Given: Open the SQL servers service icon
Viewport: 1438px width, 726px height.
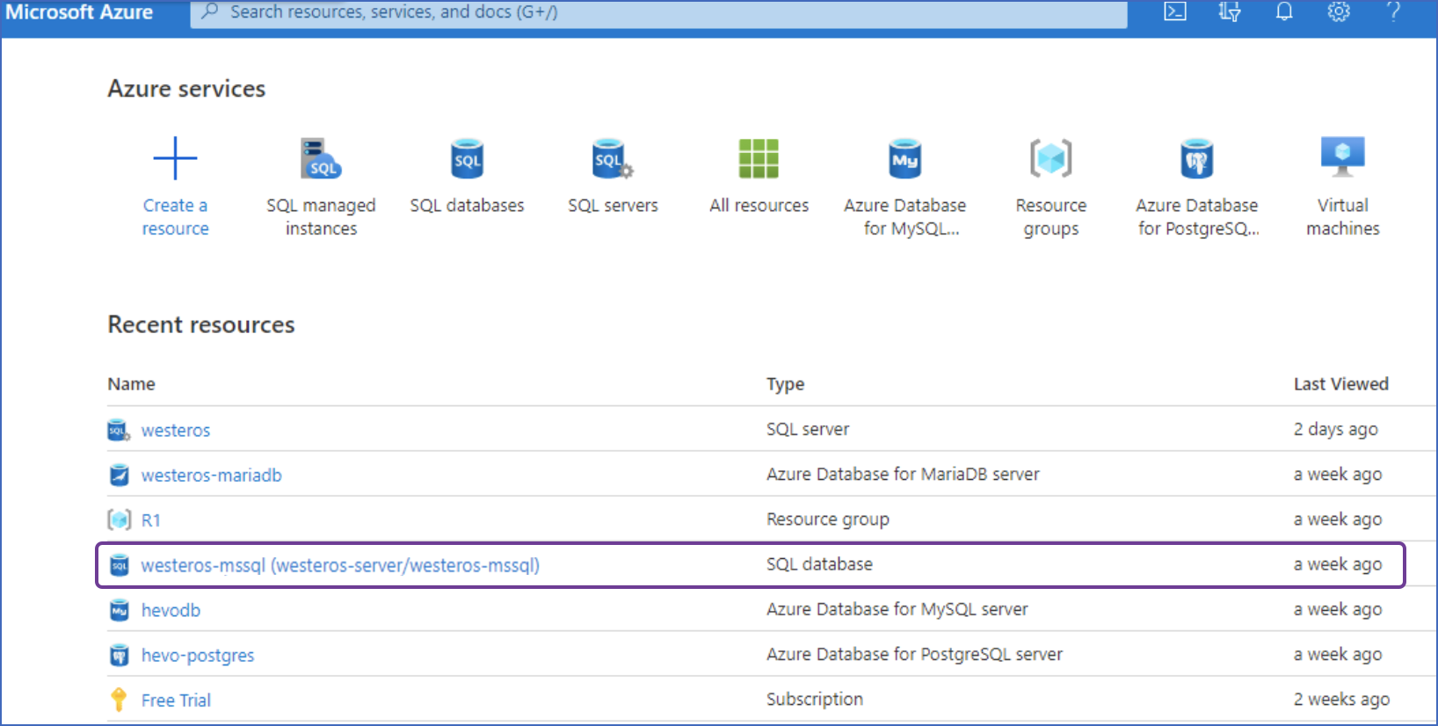Looking at the screenshot, I should (613, 158).
